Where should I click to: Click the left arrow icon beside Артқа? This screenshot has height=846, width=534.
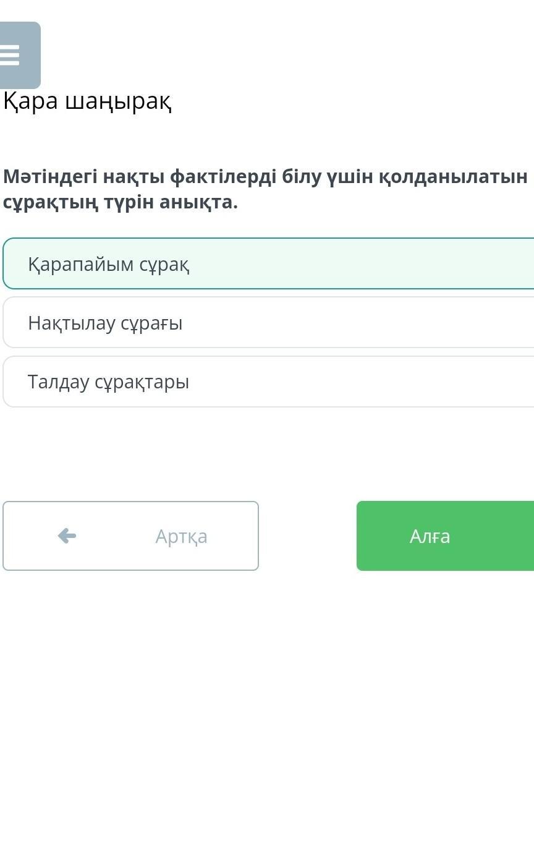pyautogui.click(x=67, y=536)
